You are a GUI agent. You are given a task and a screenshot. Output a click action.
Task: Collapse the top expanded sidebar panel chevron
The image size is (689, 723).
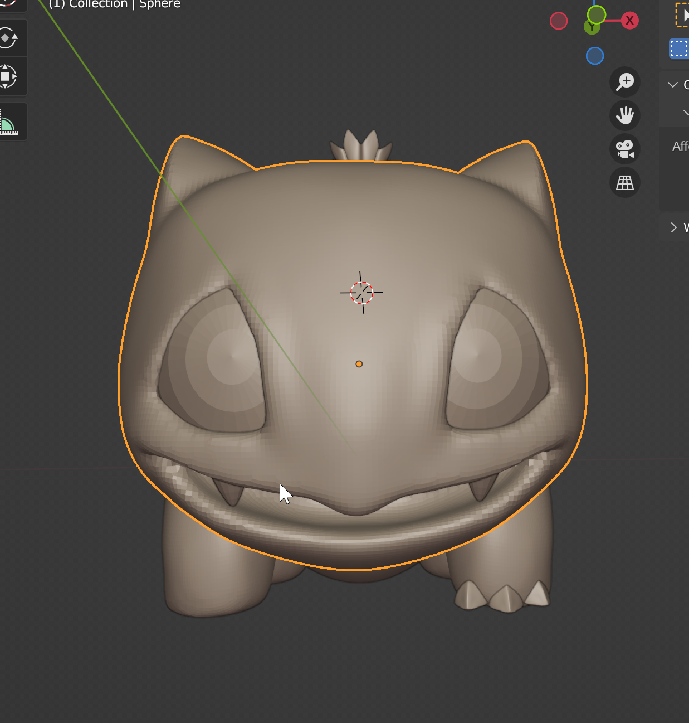[673, 85]
